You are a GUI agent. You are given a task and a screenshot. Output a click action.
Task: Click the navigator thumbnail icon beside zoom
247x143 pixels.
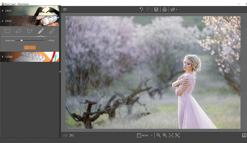pyautogui.click(x=139, y=136)
